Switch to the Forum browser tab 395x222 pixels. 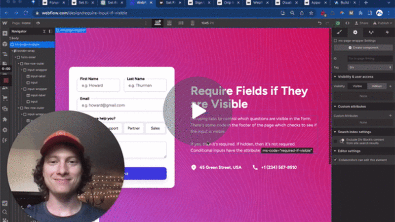pyautogui.click(x=54, y=3)
